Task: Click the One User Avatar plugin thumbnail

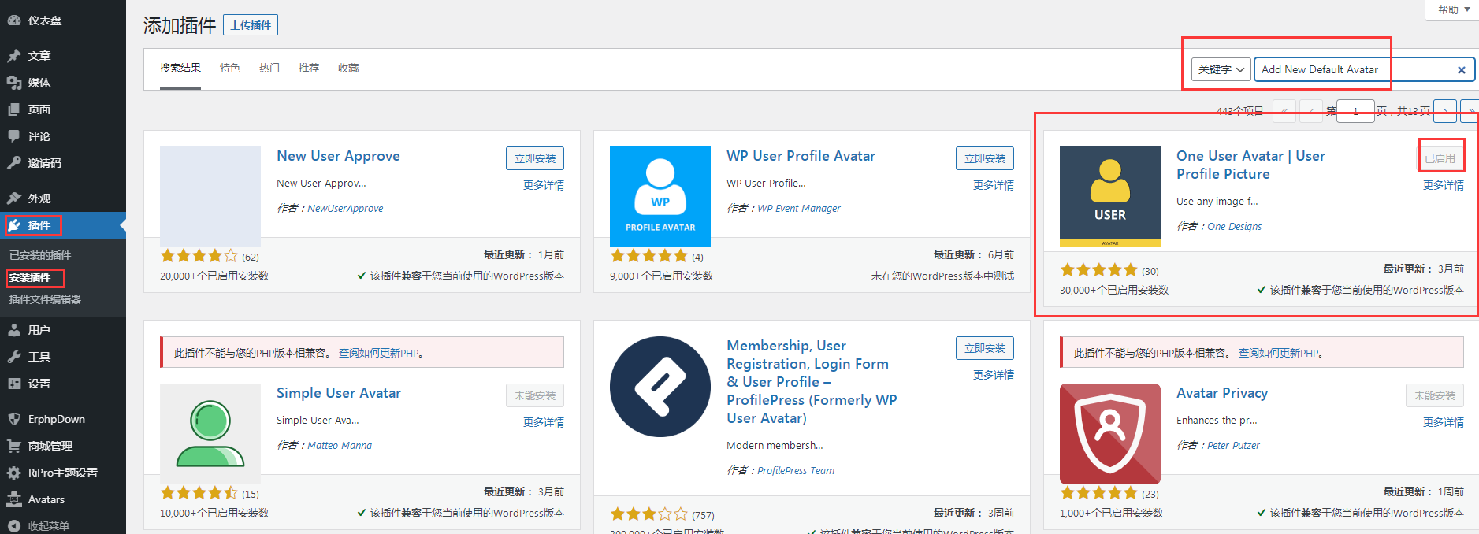Action: [1109, 197]
